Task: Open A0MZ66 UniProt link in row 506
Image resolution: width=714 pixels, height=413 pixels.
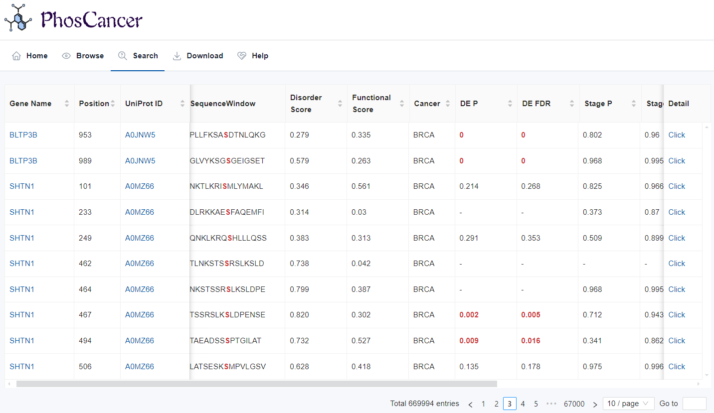Action: pyautogui.click(x=140, y=367)
